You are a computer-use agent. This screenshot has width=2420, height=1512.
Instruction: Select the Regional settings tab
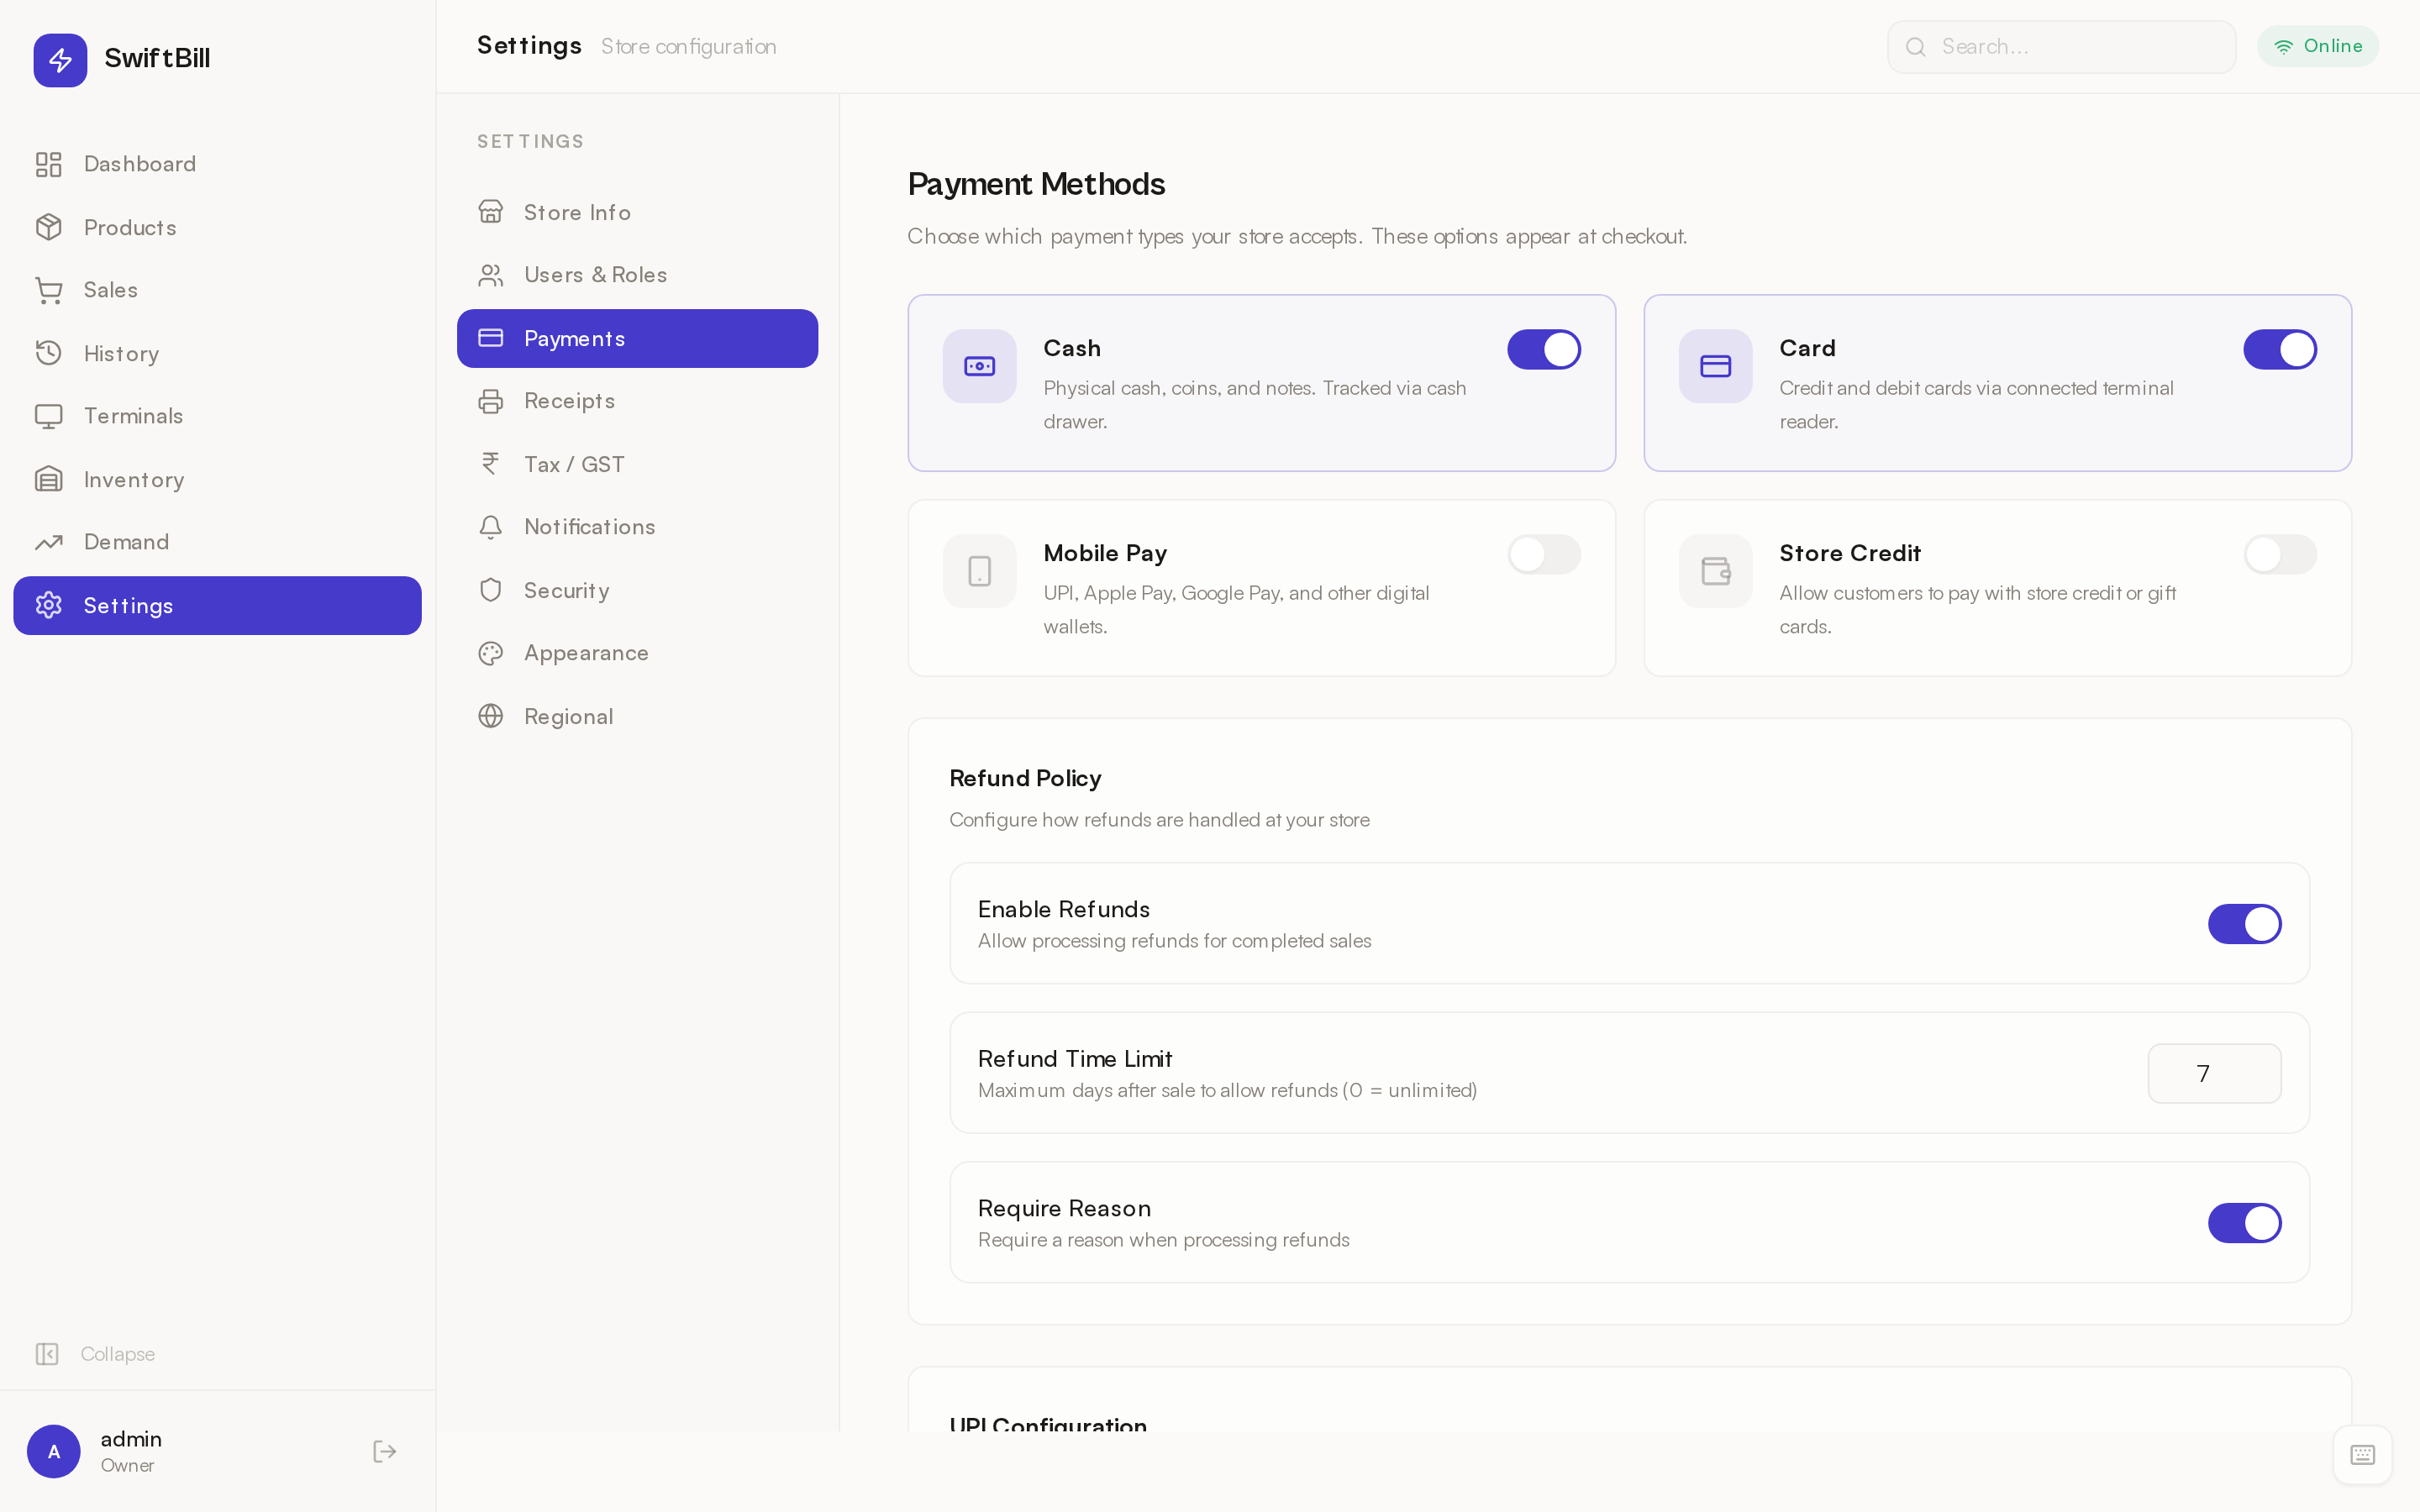(637, 716)
